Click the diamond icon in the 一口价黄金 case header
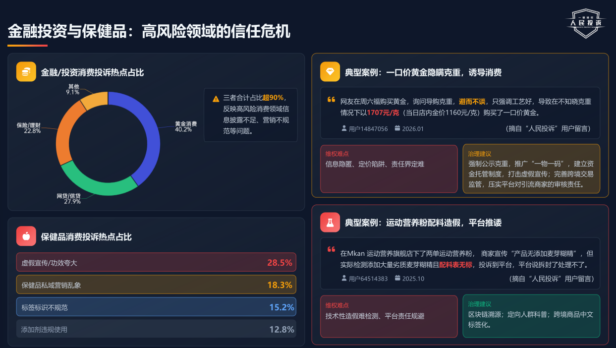The image size is (616, 348). point(330,71)
